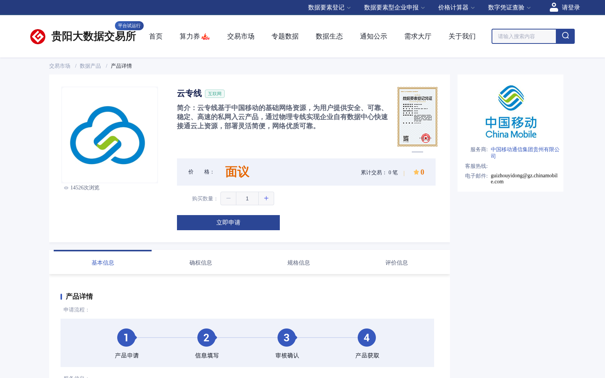Click the cloud product logo image
The width and height of the screenshot is (605, 378).
point(110,135)
